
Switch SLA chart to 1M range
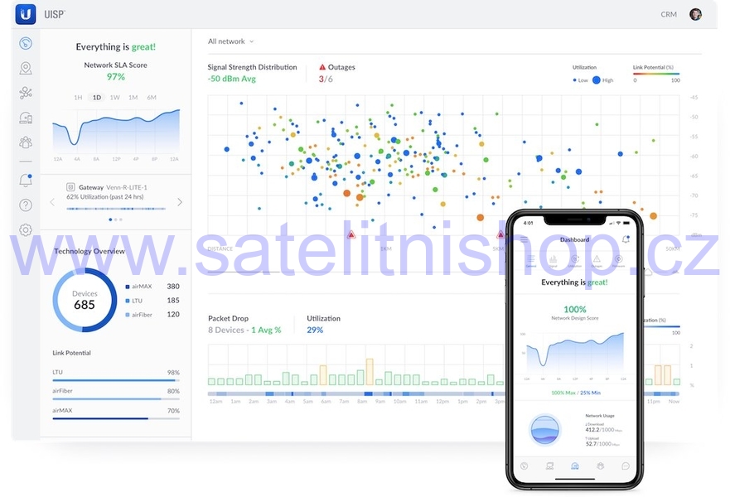point(133,97)
